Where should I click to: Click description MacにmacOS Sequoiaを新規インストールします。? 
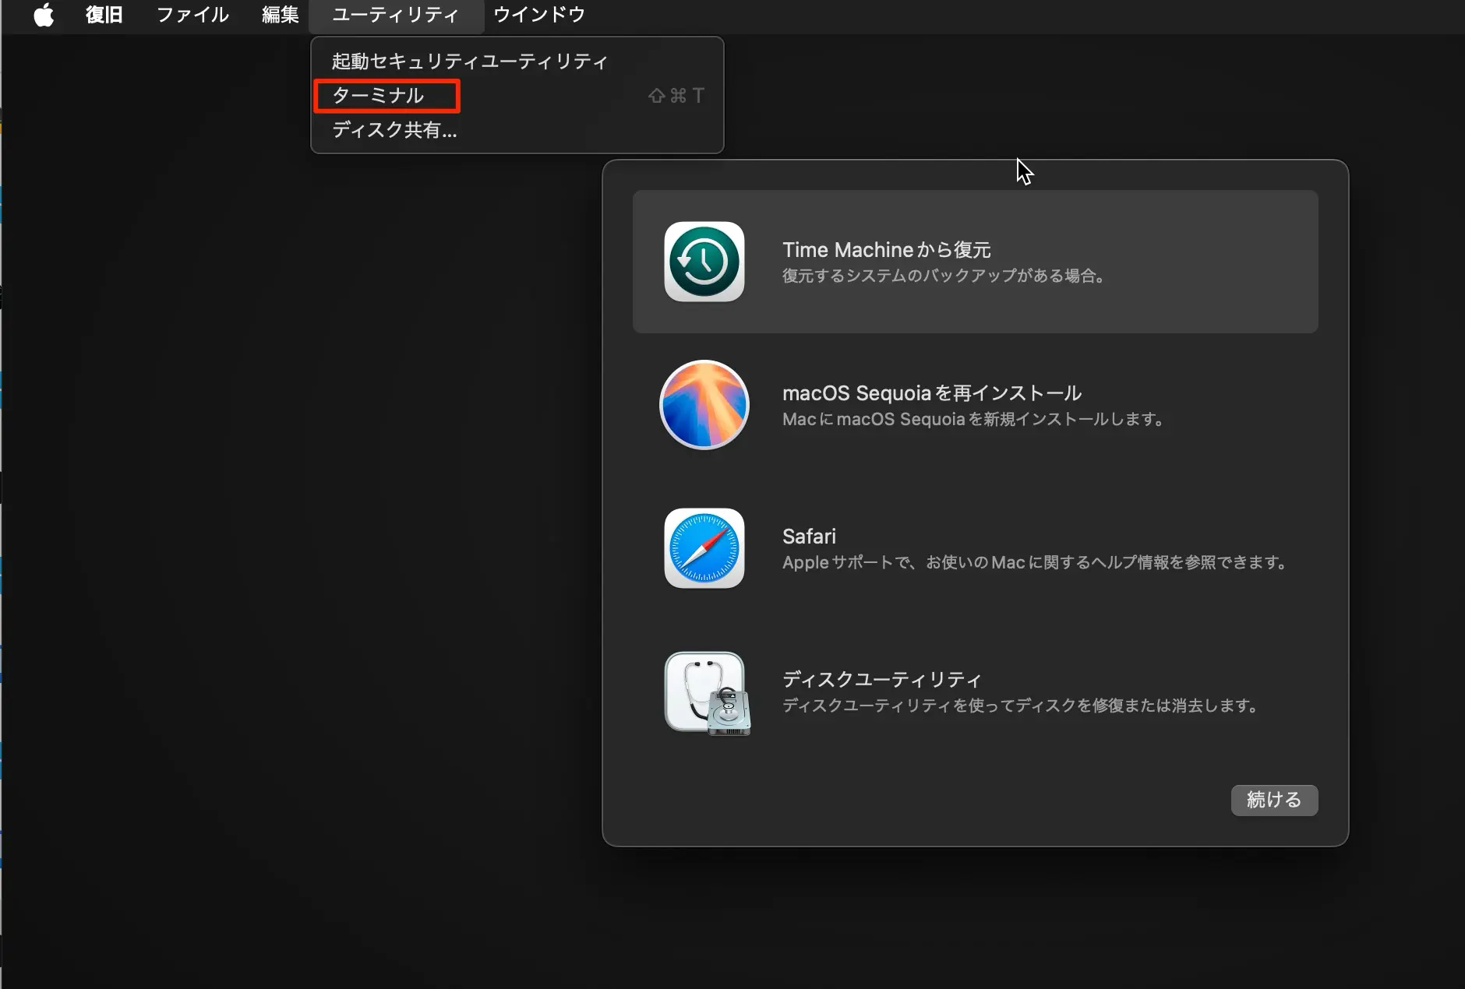(x=974, y=419)
